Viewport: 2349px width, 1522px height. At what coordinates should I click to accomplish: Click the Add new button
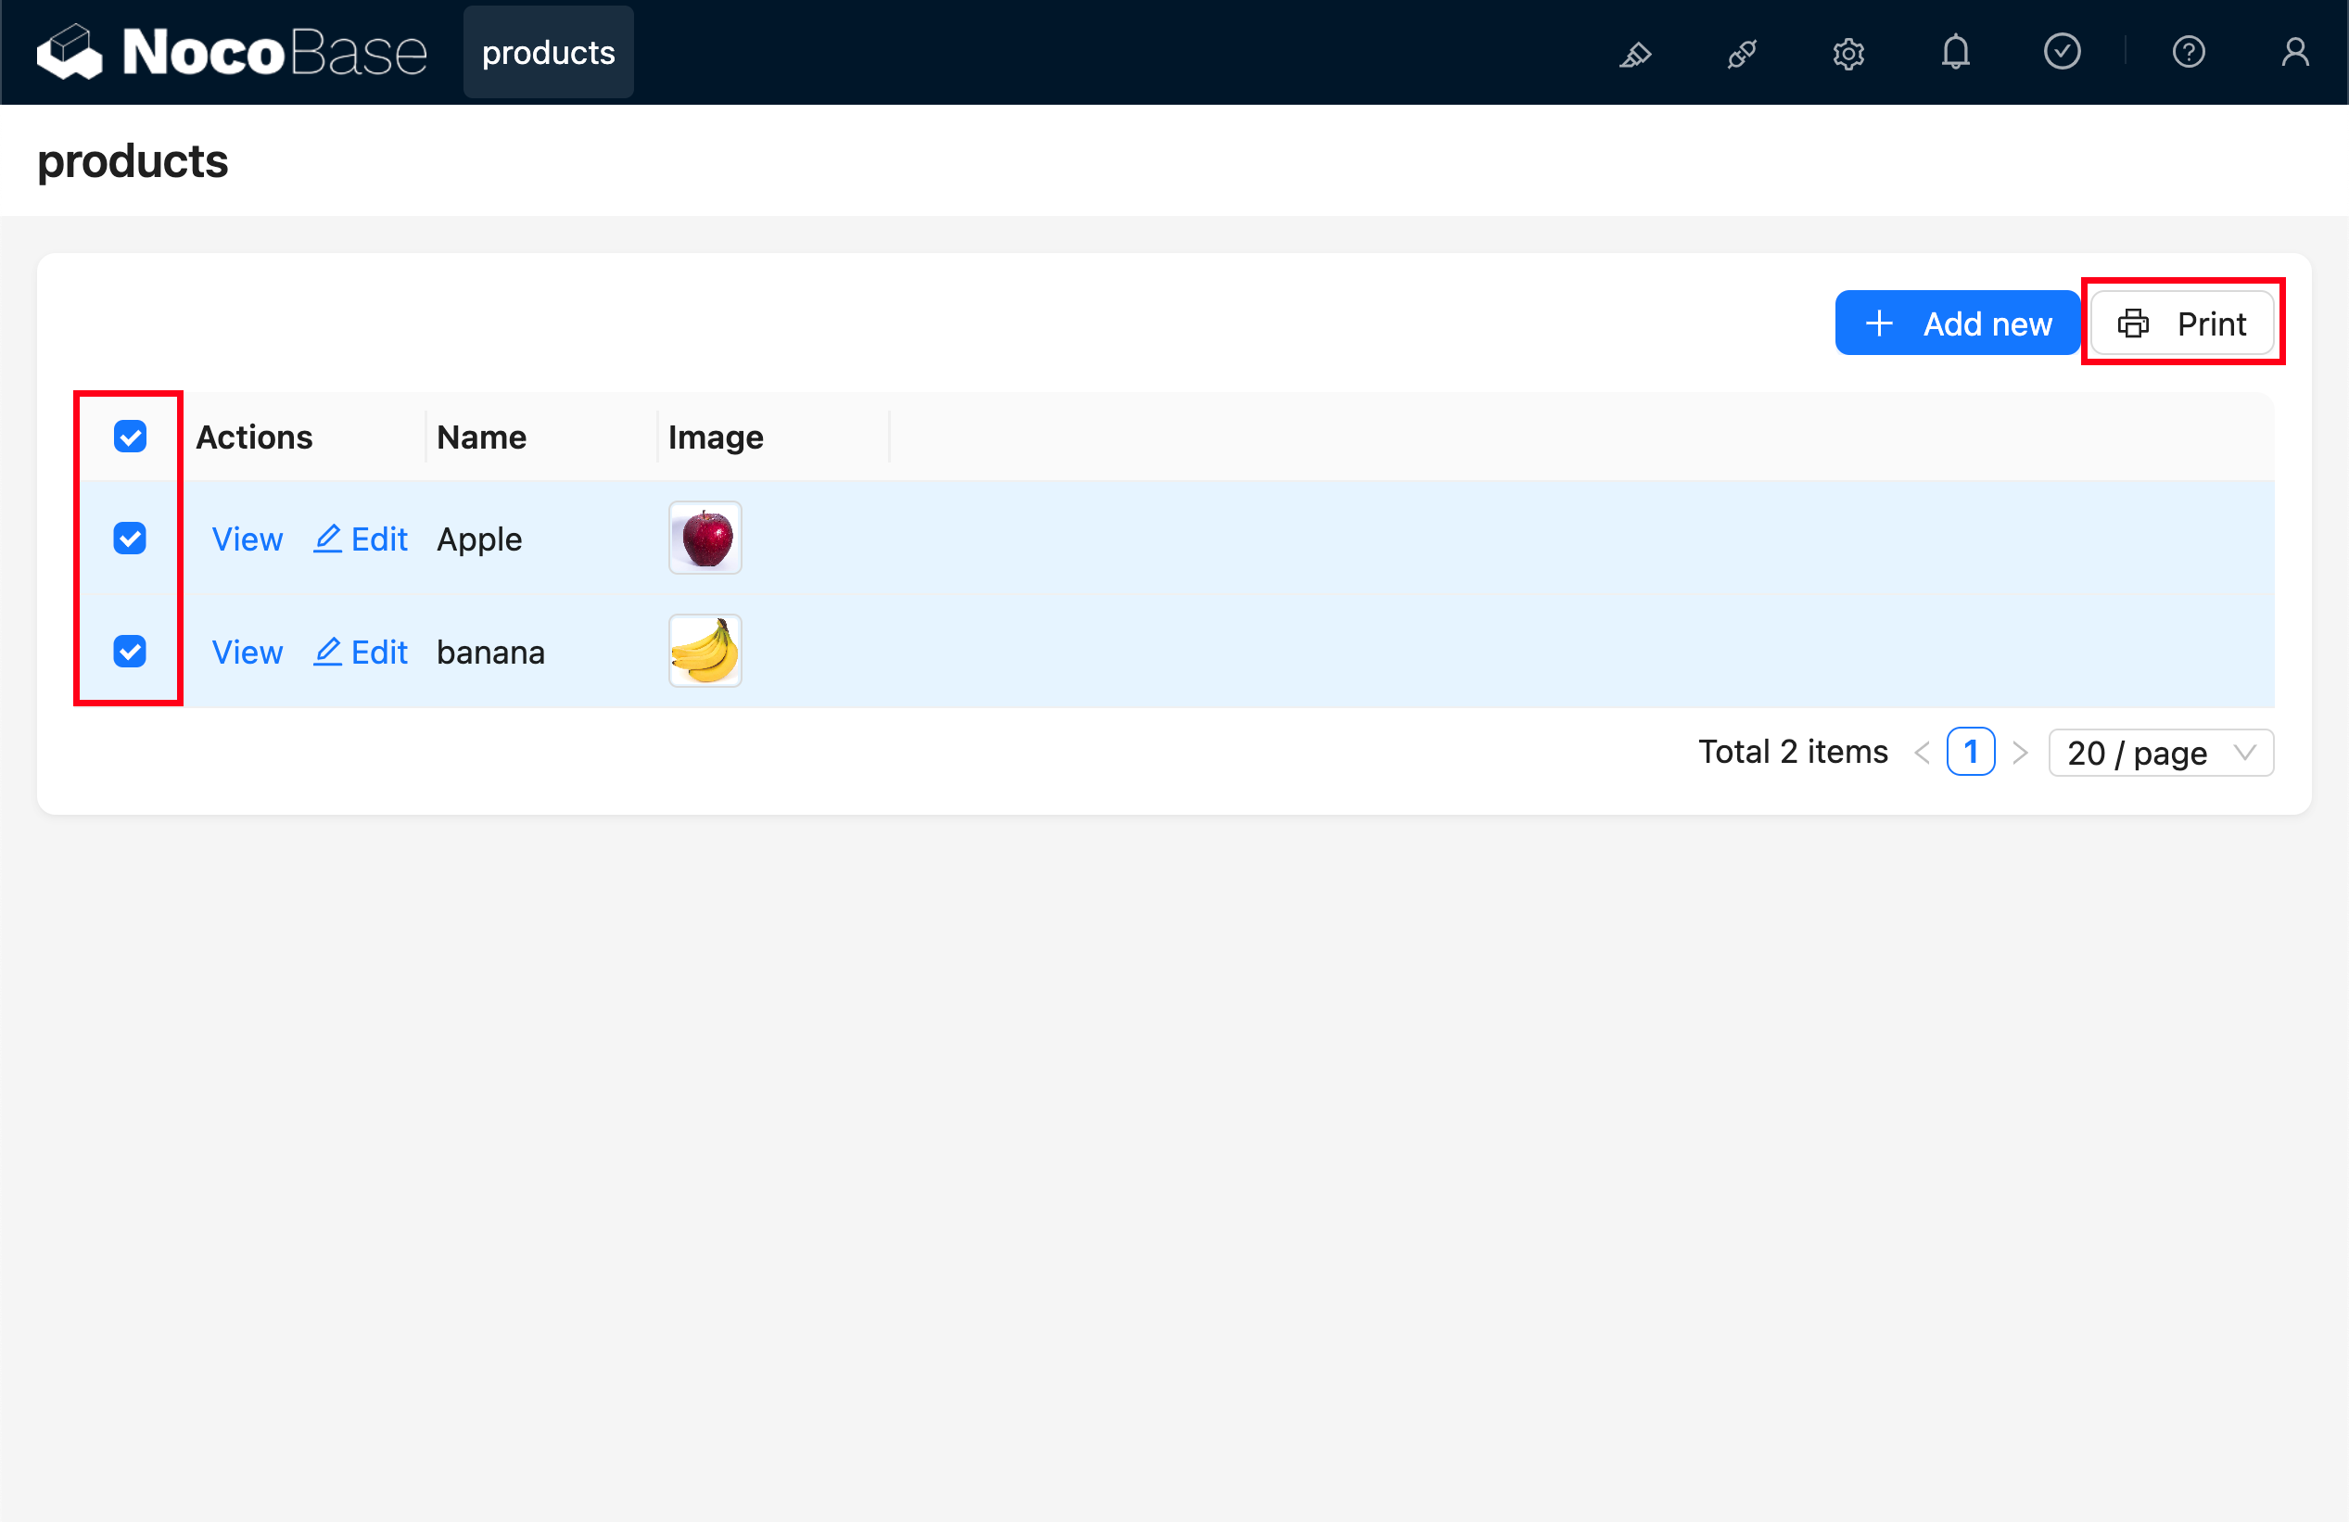point(1957,323)
